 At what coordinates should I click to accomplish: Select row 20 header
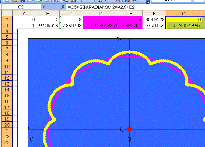[7, 125]
